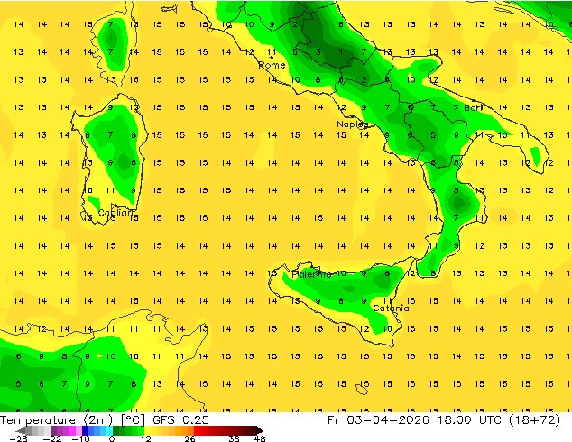The height and width of the screenshot is (442, 572).
Task: Click the date 'Fr 03-04-2026'
Action: pyautogui.click(x=378, y=420)
